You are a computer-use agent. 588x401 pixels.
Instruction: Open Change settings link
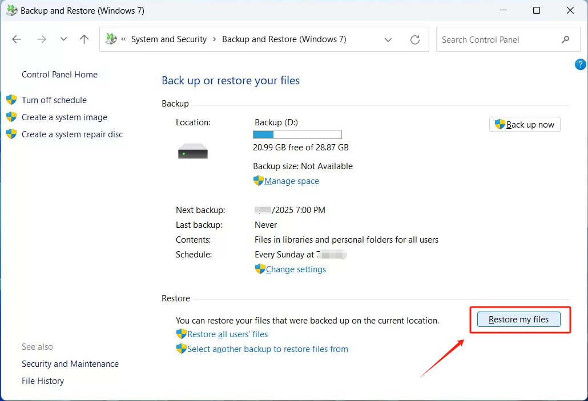click(x=296, y=269)
